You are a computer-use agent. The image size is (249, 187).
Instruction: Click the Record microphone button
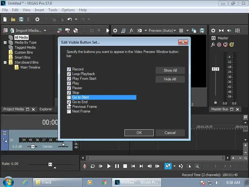[85, 166]
